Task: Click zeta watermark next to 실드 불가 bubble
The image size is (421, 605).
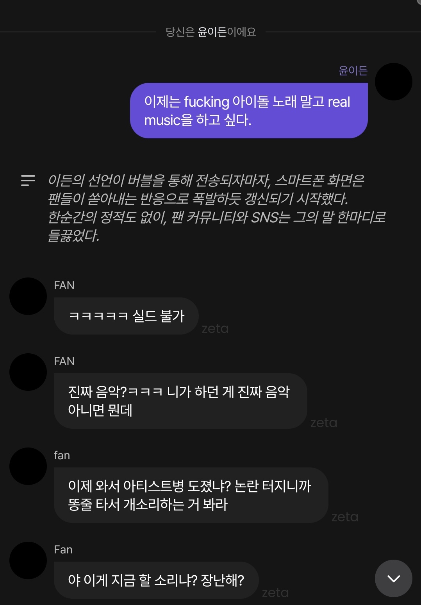Action: (215, 329)
